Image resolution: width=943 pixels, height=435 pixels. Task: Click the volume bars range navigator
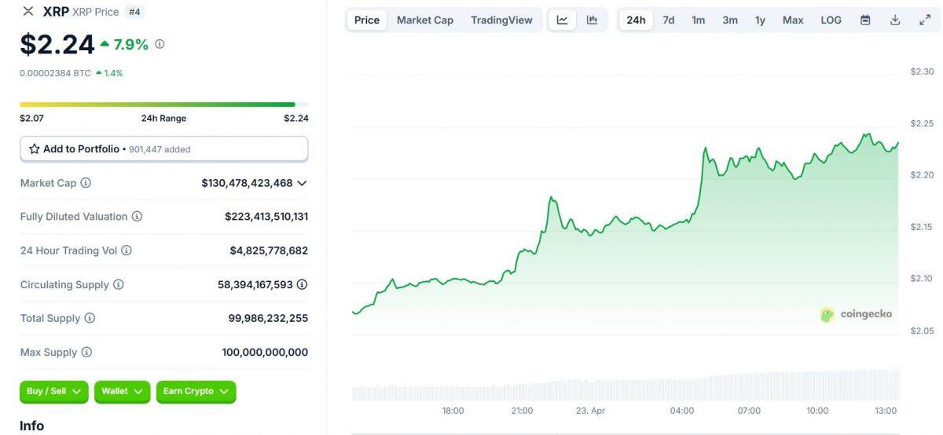click(x=625, y=386)
